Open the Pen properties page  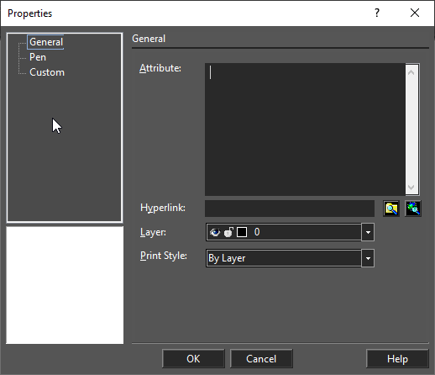pos(38,57)
